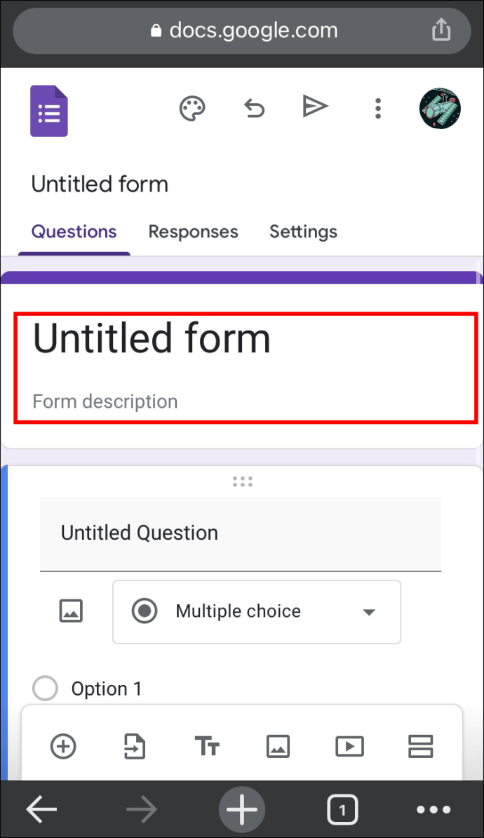The height and width of the screenshot is (838, 484).
Task: Expand the Multiple choice question type dropdown
Action: (x=257, y=612)
